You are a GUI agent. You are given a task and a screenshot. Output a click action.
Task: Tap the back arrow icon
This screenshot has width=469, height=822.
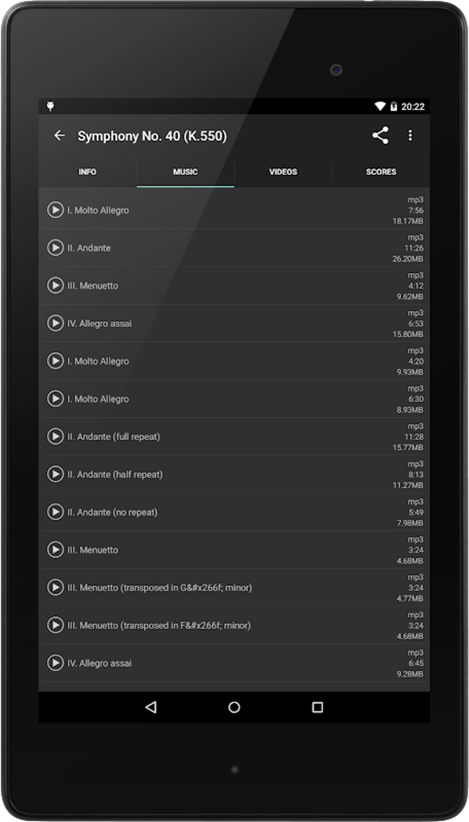pos(59,136)
